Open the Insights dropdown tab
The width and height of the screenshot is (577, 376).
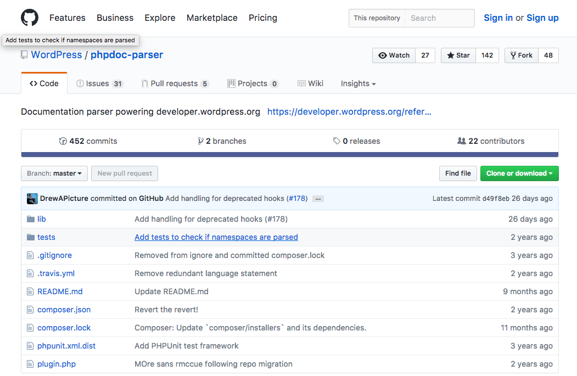click(358, 83)
